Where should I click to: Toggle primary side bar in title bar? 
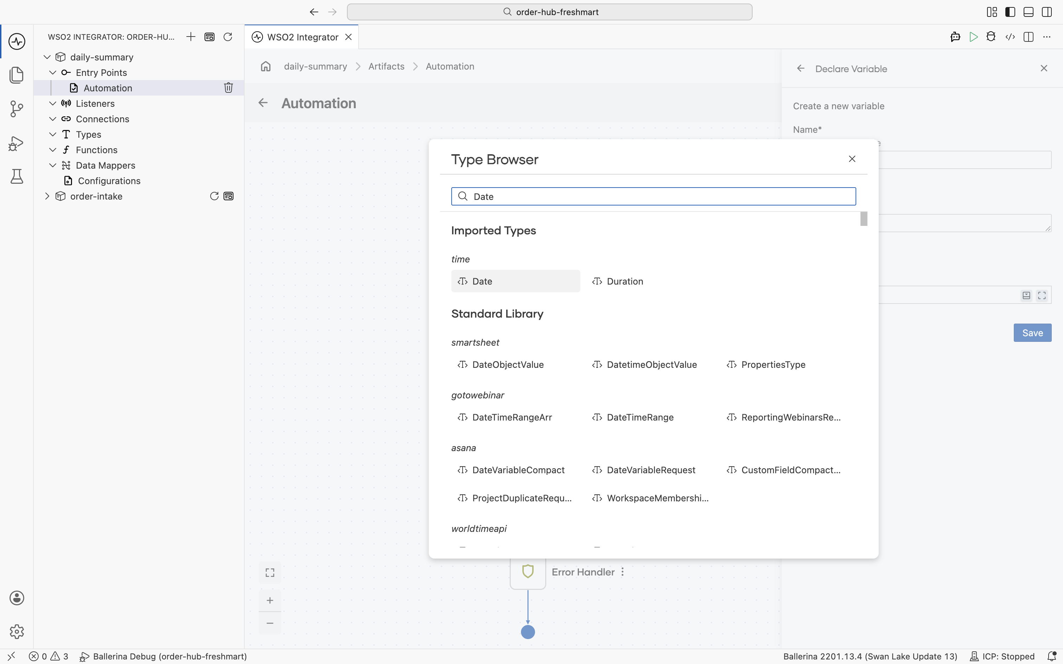(1010, 12)
